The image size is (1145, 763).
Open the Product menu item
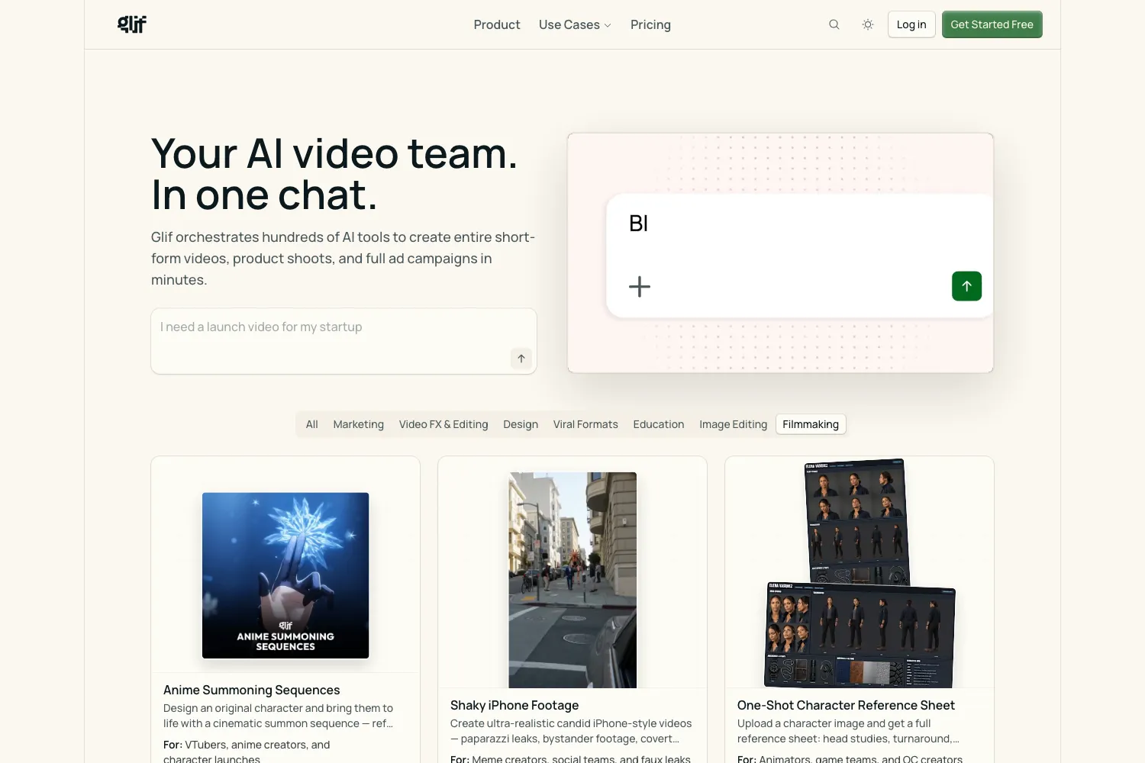(497, 24)
